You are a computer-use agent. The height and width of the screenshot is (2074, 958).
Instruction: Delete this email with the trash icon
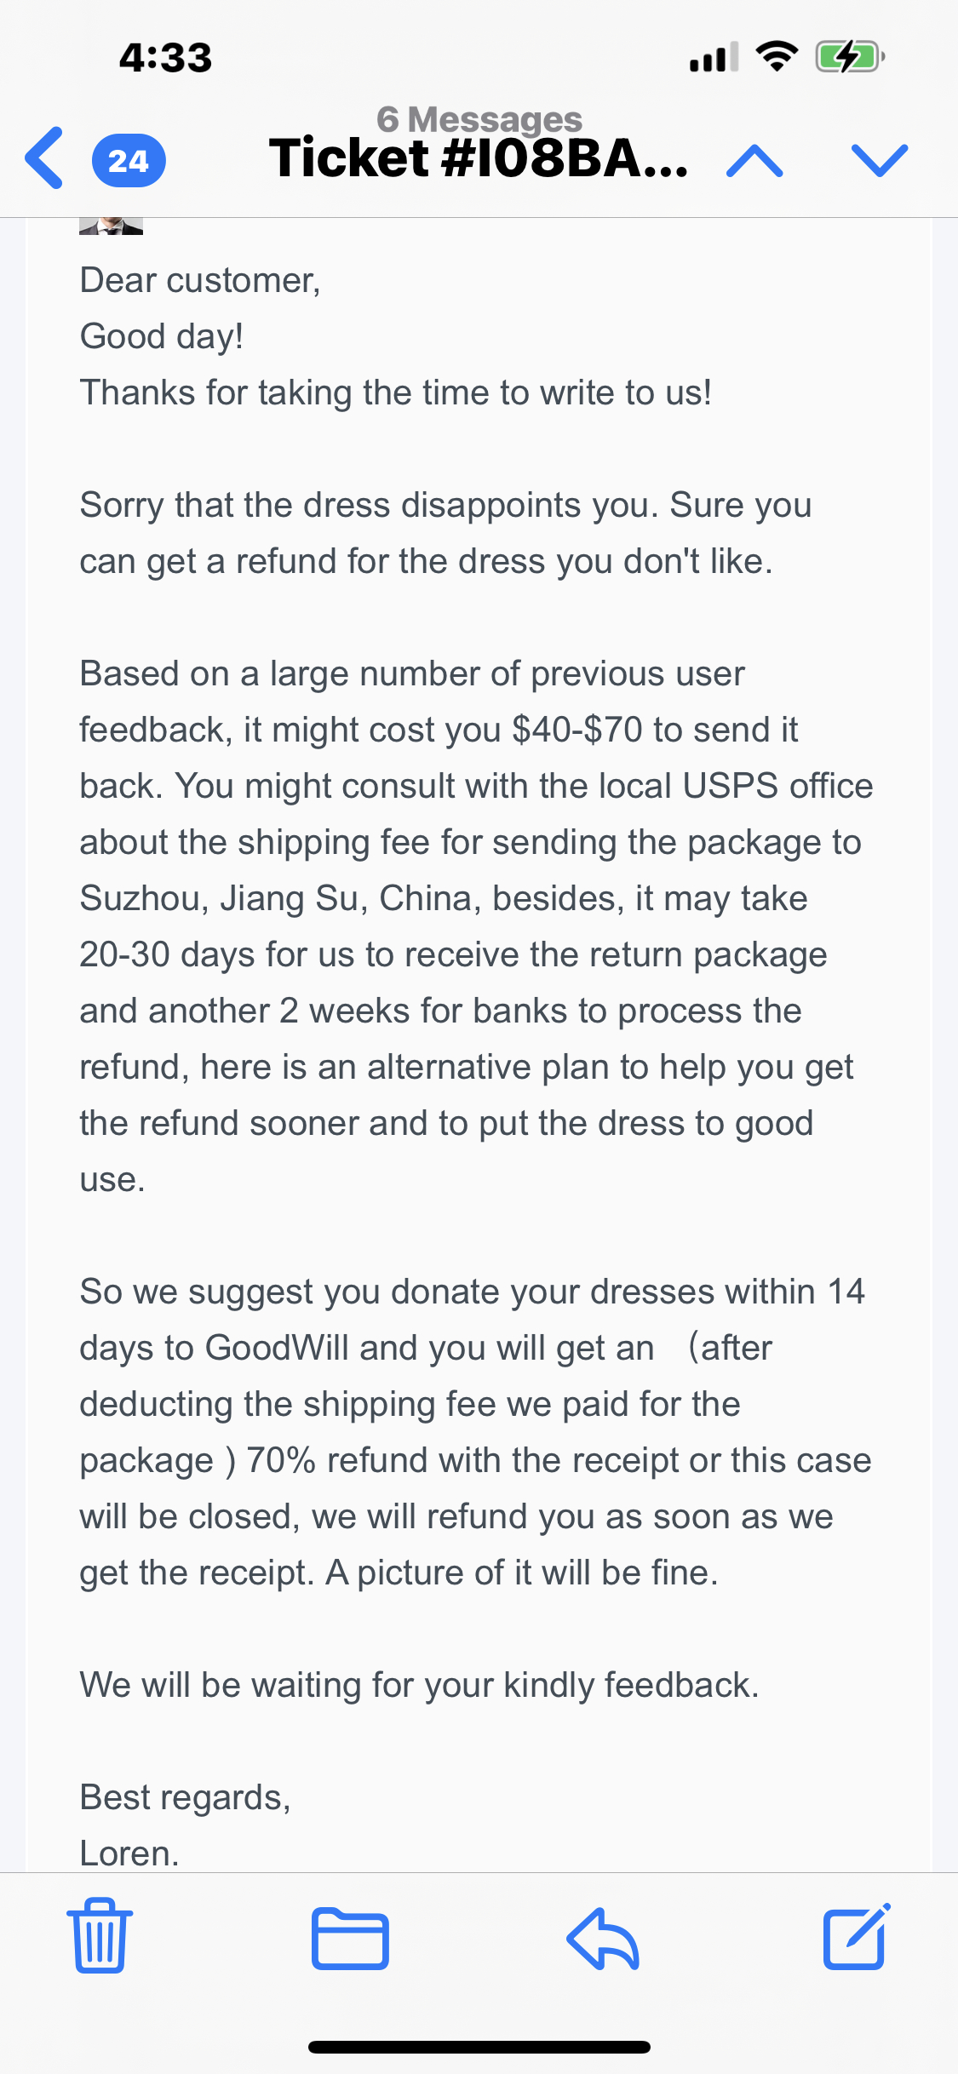click(100, 1935)
